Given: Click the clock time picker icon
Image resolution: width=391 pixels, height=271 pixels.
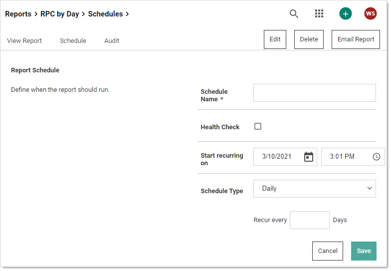Looking at the screenshot, I should (377, 157).
